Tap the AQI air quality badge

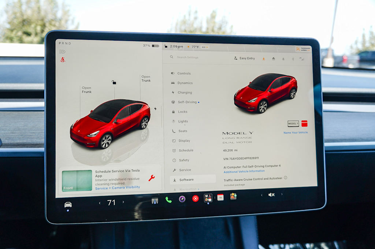coord(205,47)
